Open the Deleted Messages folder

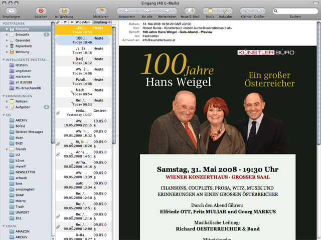point(26,132)
